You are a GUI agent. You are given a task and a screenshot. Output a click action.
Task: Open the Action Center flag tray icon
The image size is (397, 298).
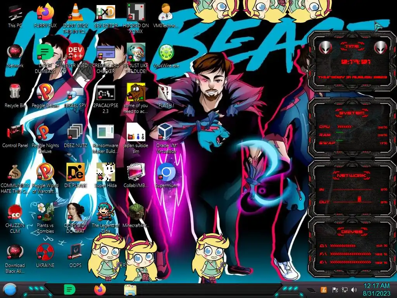coord(335,289)
